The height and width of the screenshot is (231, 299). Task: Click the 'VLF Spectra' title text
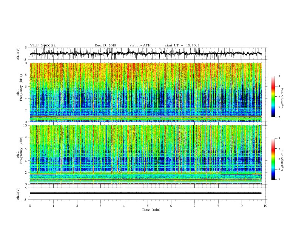click(43, 45)
